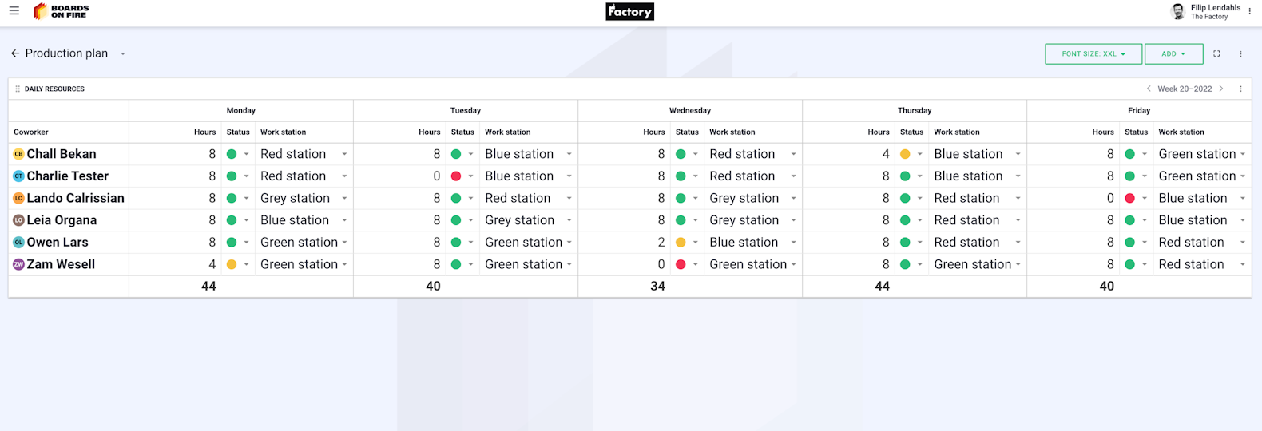
Task: Click Owen Lars' yellow Wednesday status dot
Action: [681, 243]
